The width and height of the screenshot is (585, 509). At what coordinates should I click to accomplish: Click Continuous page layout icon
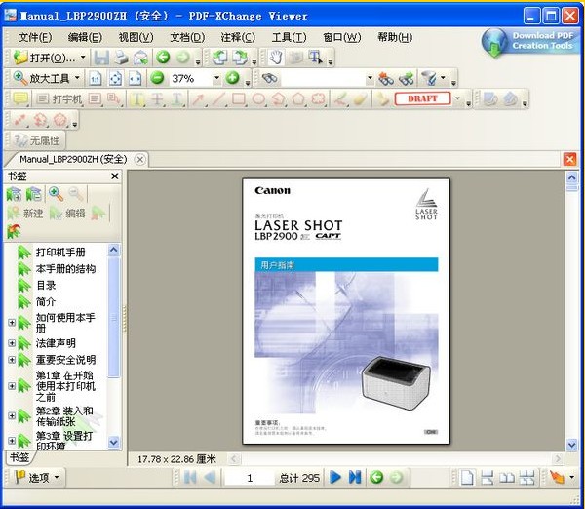point(487,477)
